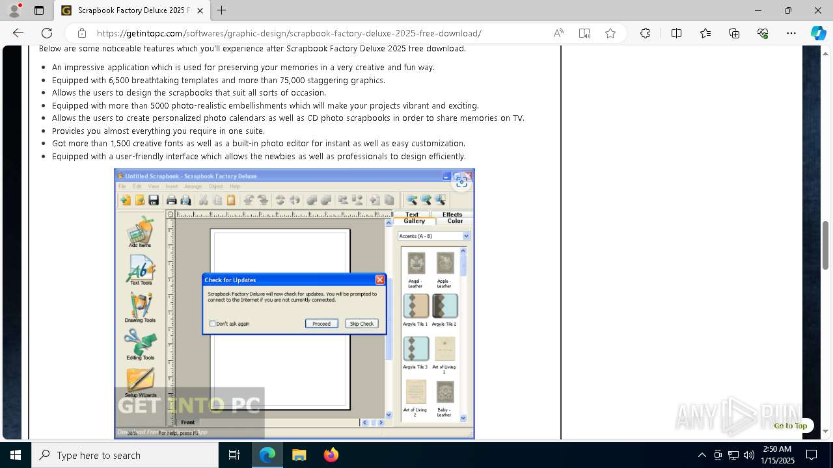
Task: Launch Copilot sidebar
Action: click(818, 33)
